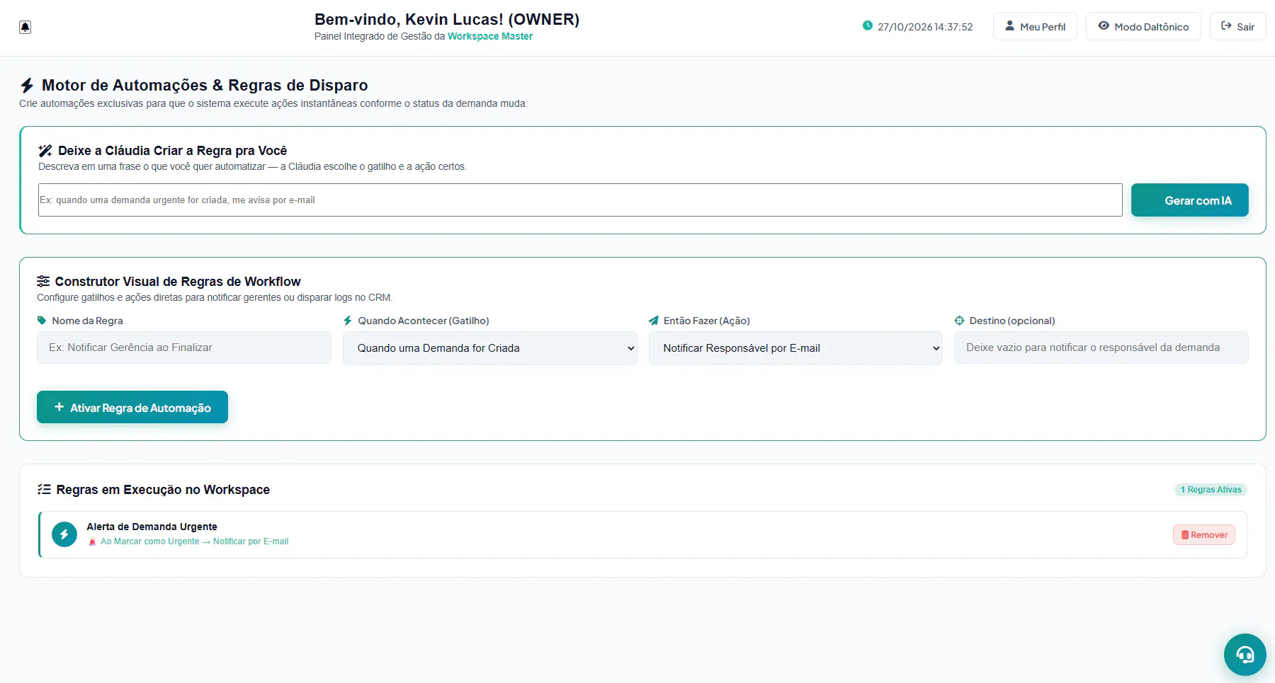This screenshot has height=683, width=1275.
Task: Focus the Destino (opcional) input field
Action: coord(1101,348)
